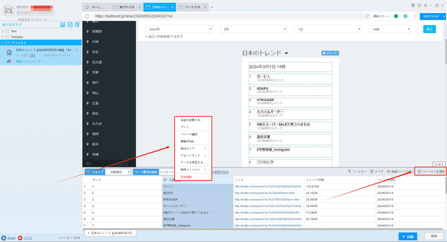Click the import task icon

pos(63,25)
